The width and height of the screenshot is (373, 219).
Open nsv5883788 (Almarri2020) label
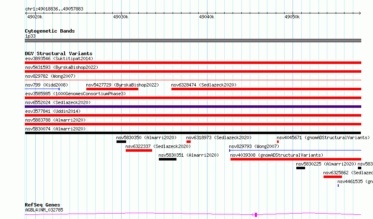(55, 120)
